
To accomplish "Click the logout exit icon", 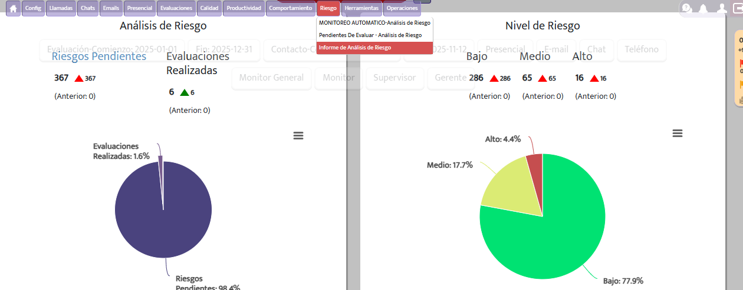I will (737, 8).
